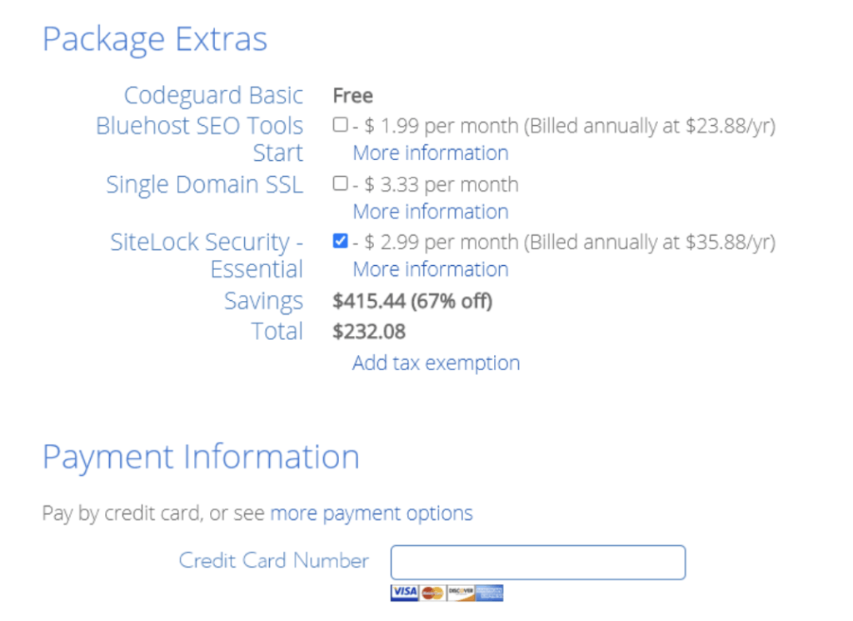Image resolution: width=853 pixels, height=621 pixels.
Task: Click inside the Credit Card Number field
Action: pos(537,561)
